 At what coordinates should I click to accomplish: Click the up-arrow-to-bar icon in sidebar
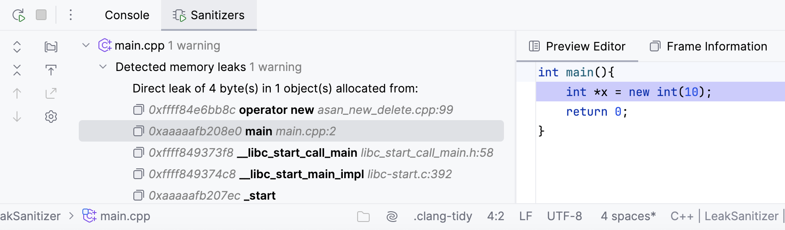51,70
